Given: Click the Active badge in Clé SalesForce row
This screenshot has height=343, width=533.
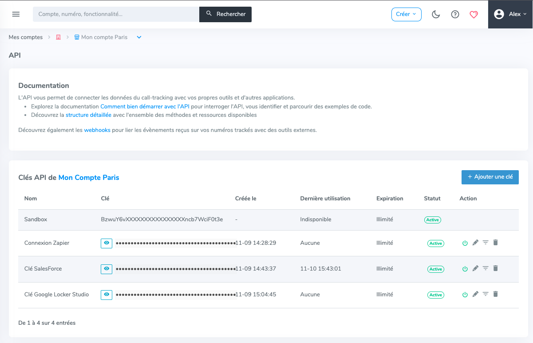Looking at the screenshot, I should click(436, 269).
